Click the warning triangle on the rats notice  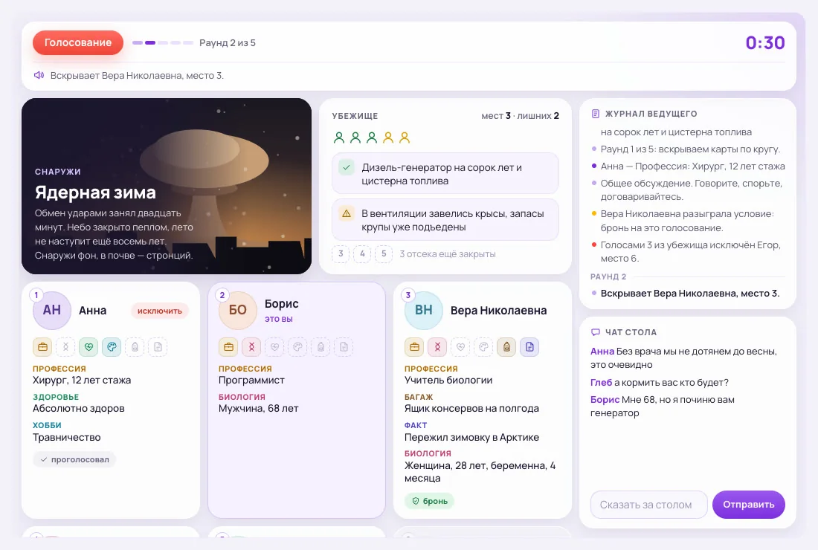[347, 213]
